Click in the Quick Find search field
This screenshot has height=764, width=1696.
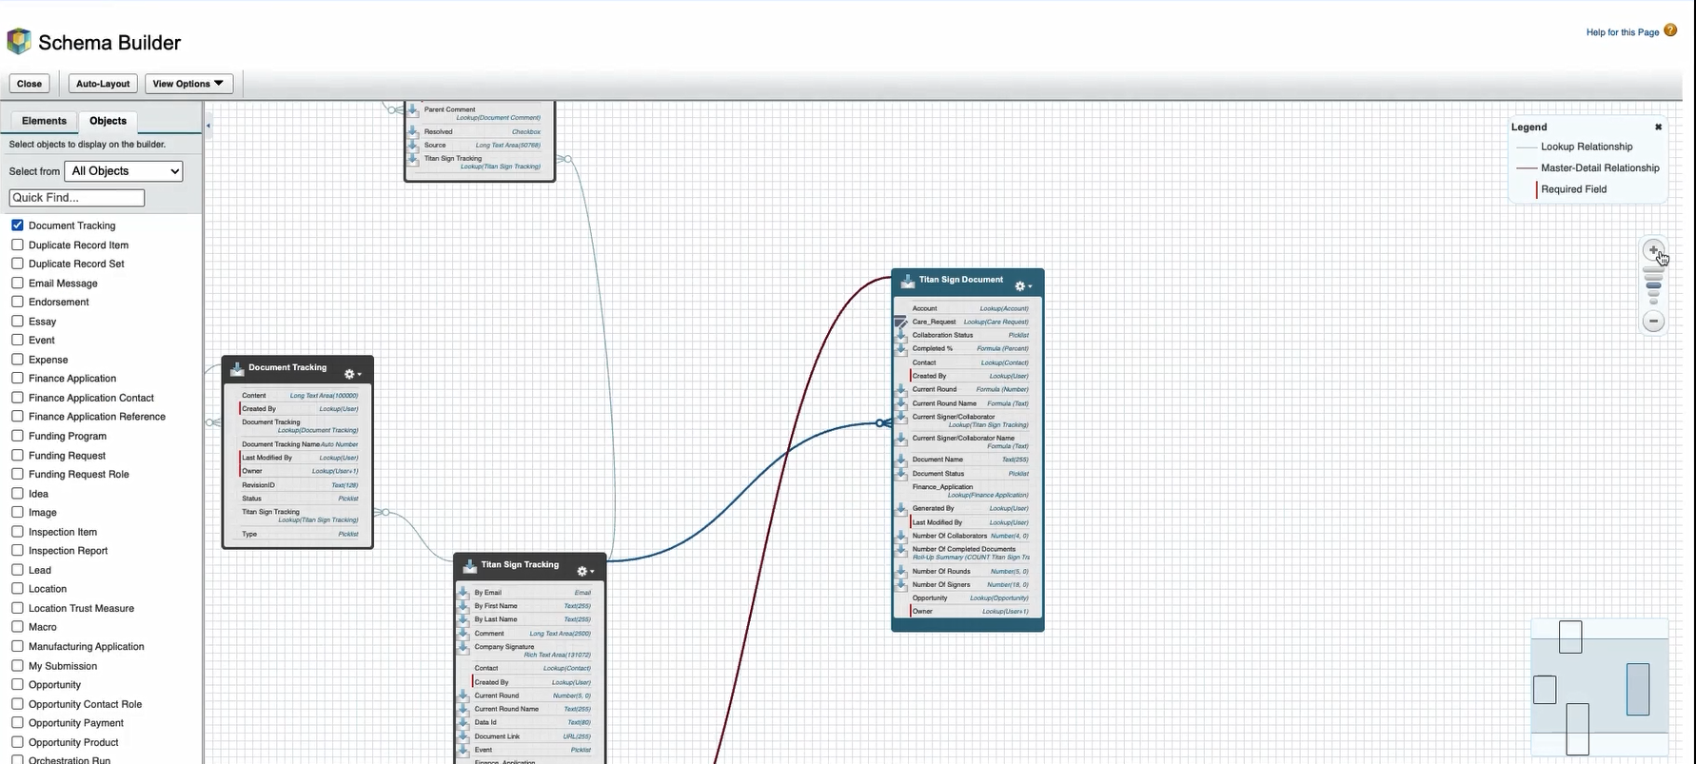77,198
